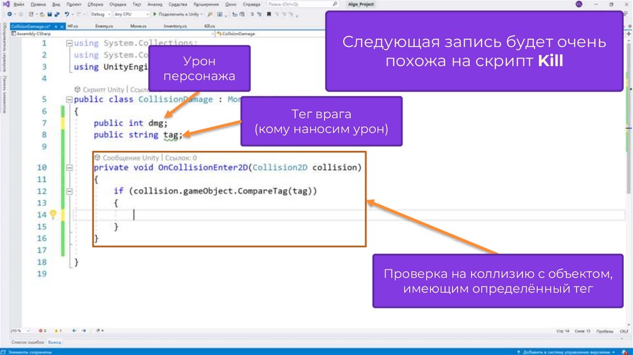
Task: Open the Анализ menu
Action: click(x=155, y=4)
